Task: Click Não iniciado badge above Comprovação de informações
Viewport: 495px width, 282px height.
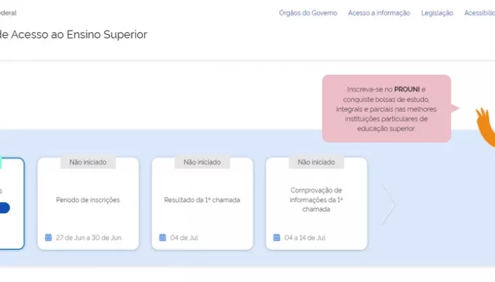Action: (x=316, y=162)
